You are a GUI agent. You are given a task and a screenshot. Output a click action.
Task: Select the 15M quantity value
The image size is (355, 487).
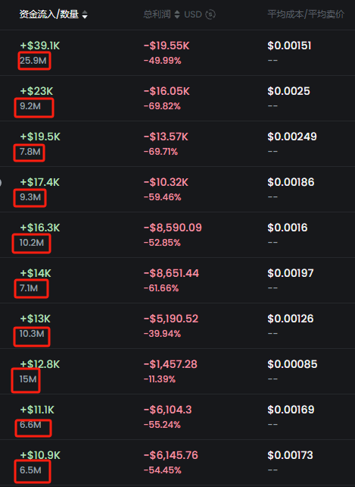click(28, 379)
